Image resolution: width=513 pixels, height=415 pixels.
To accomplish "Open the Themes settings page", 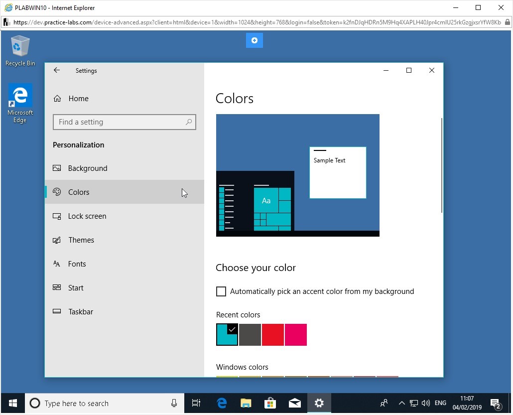I will [125, 240].
